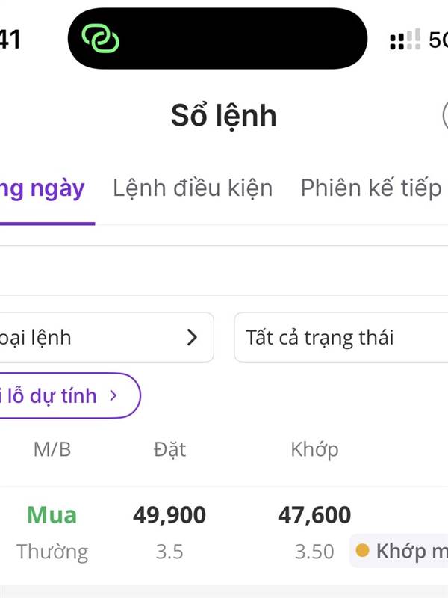The width and height of the screenshot is (448, 598).
Task: Tap the orange status dot beside Khớp
Action: coord(363,552)
